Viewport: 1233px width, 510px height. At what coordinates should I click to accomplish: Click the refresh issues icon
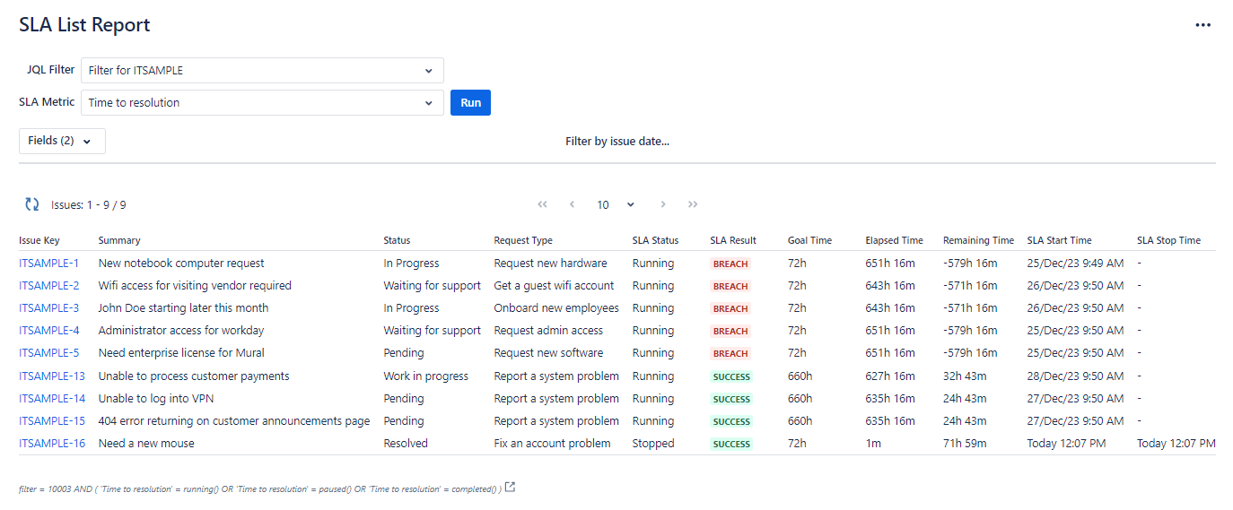tap(32, 204)
